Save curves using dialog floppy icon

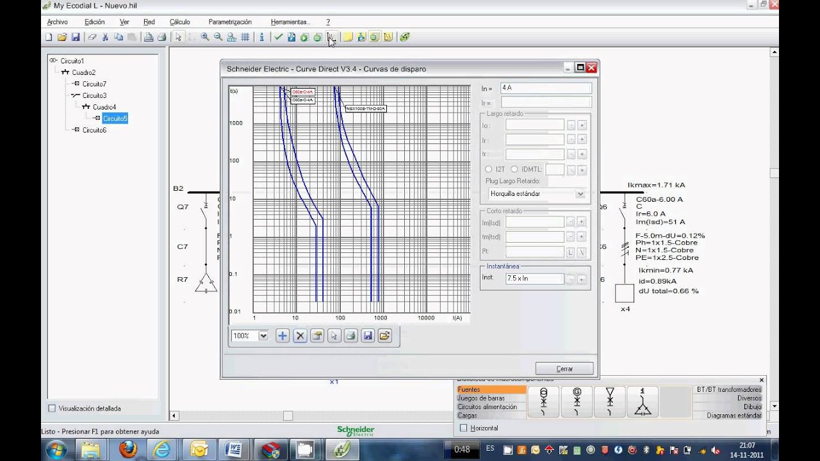pyautogui.click(x=368, y=336)
